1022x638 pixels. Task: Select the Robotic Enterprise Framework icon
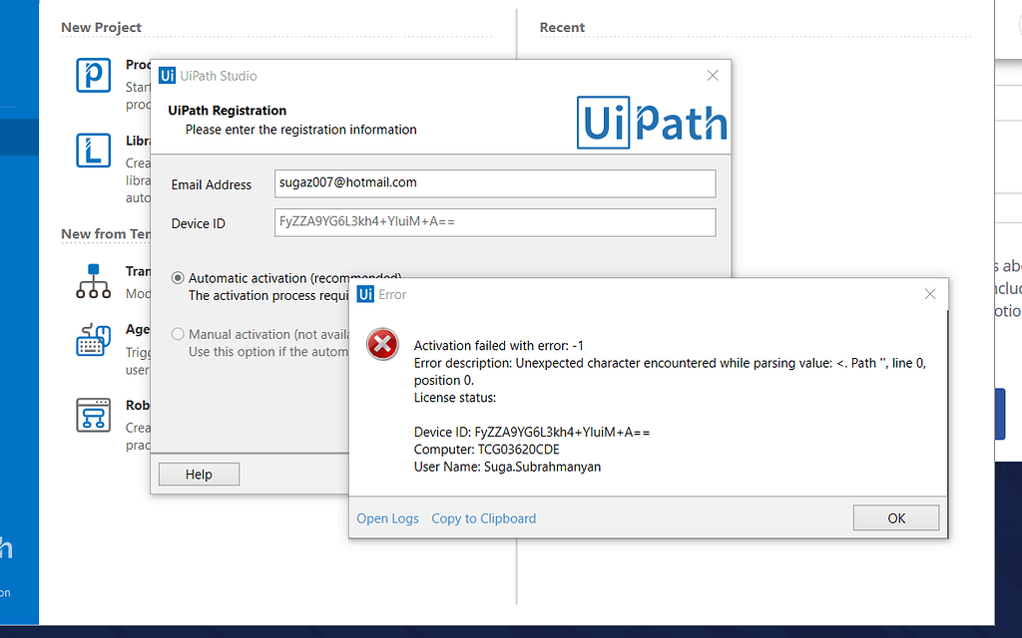93,415
